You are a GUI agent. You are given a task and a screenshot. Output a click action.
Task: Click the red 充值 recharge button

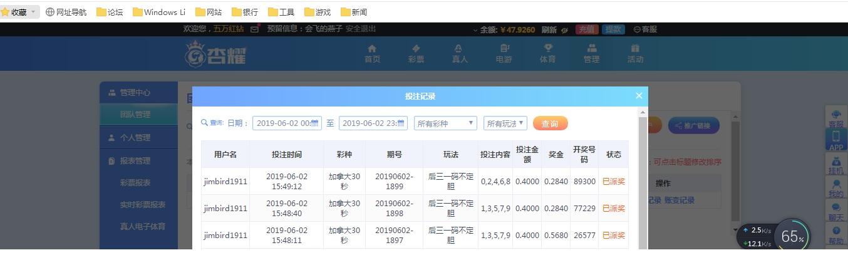[x=586, y=29]
